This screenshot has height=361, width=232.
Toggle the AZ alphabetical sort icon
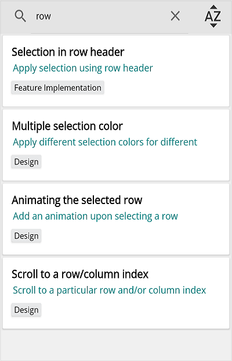[213, 16]
